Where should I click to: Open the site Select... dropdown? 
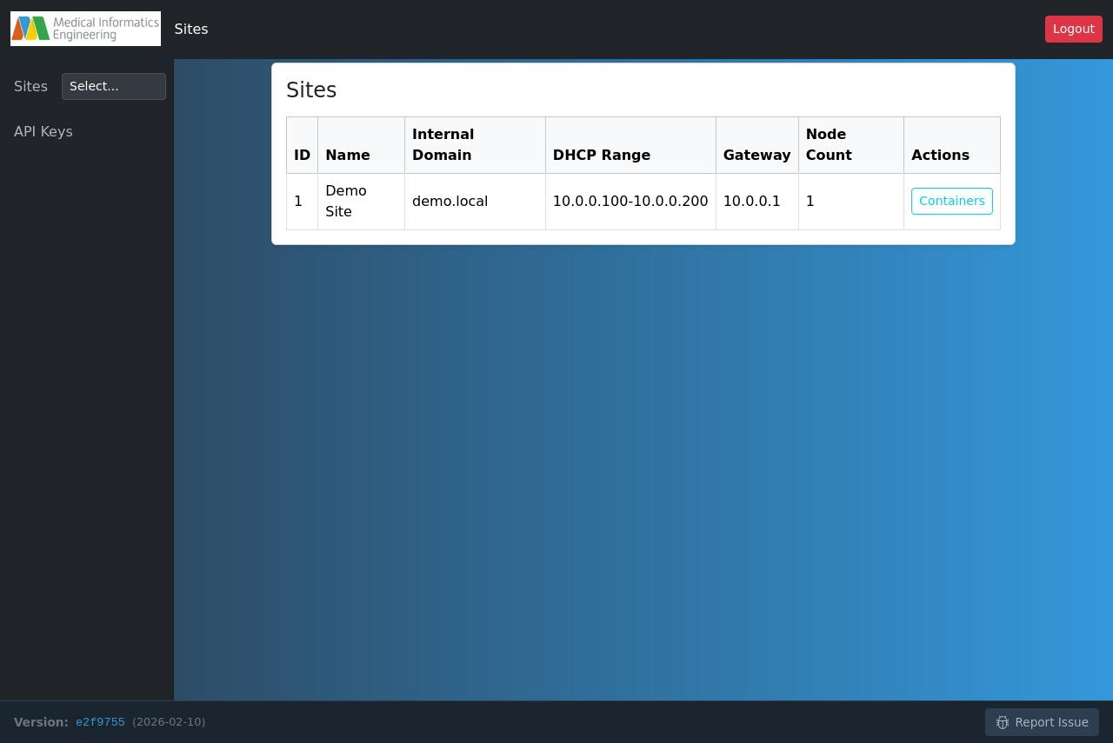113,86
